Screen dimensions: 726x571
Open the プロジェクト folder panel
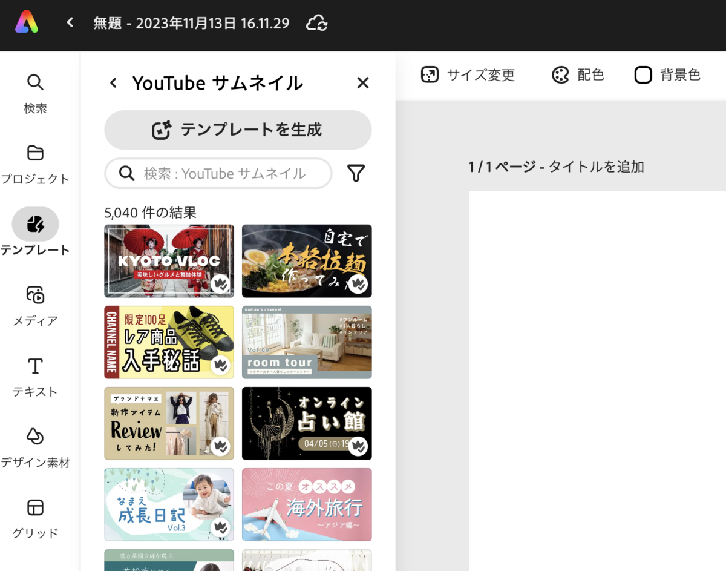[35, 165]
